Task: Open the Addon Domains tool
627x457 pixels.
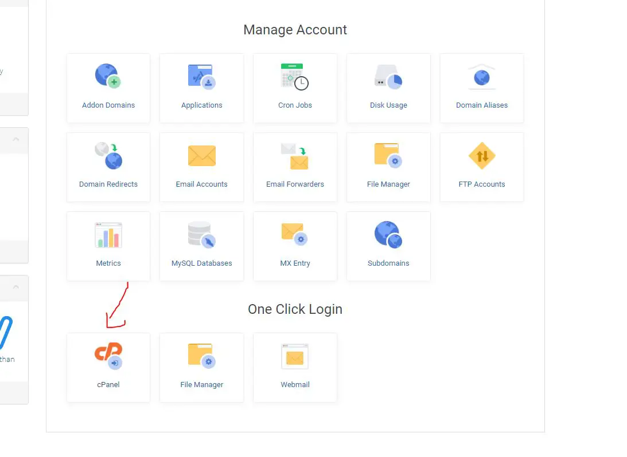Action: [108, 88]
